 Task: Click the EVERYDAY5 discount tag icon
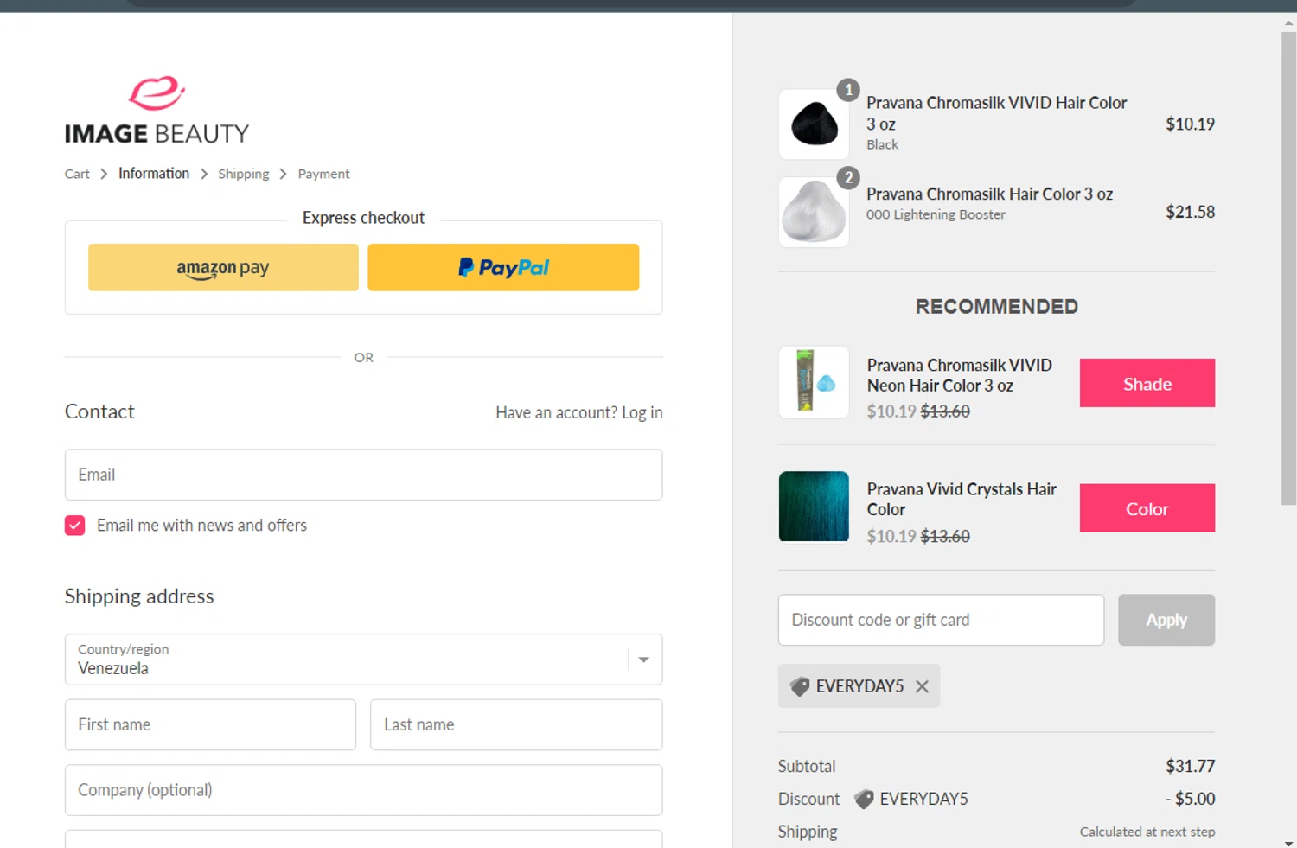click(x=800, y=686)
